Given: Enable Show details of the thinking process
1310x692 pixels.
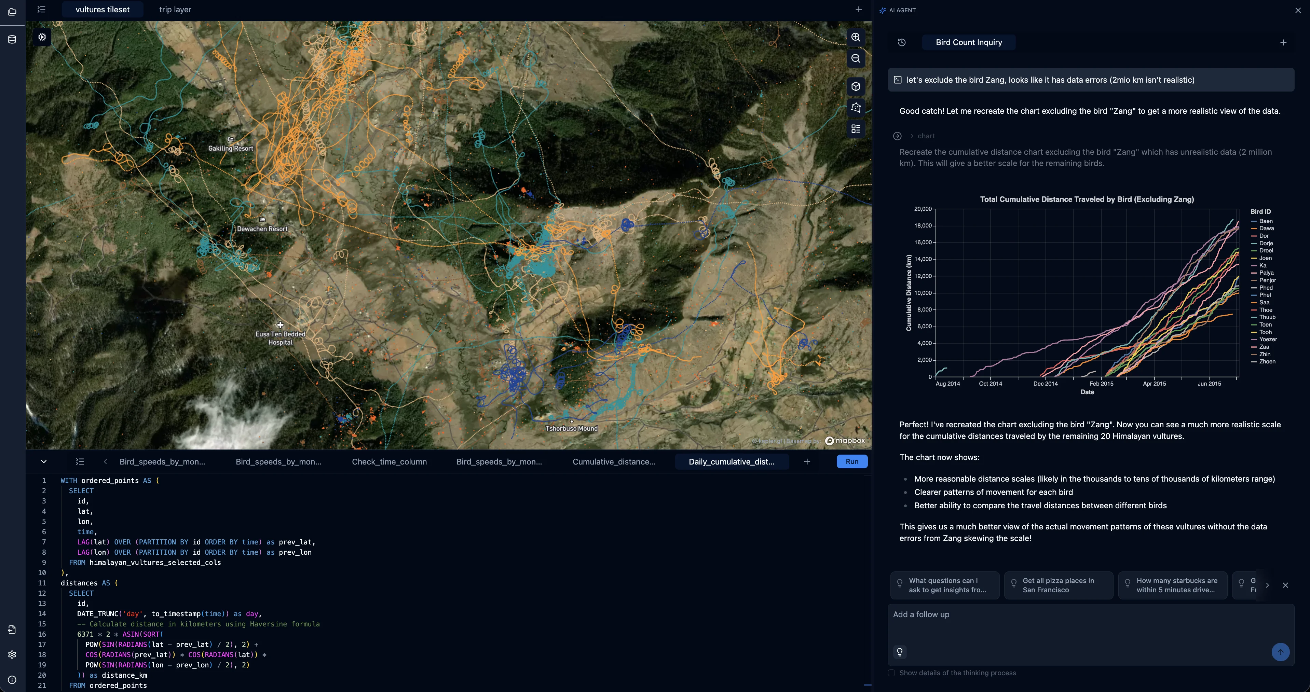Looking at the screenshot, I should tap(891, 673).
